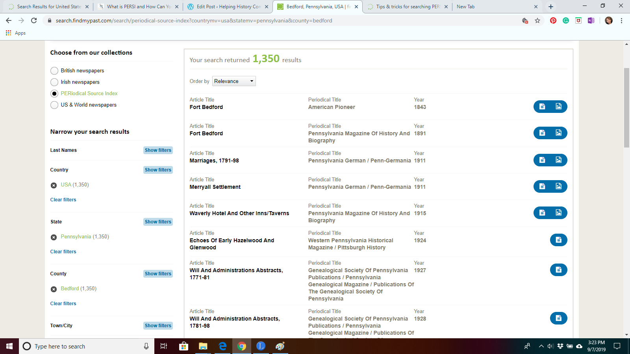The image size is (630, 354).
Task: Select the Irish newspapers radio button
Action: click(x=54, y=82)
